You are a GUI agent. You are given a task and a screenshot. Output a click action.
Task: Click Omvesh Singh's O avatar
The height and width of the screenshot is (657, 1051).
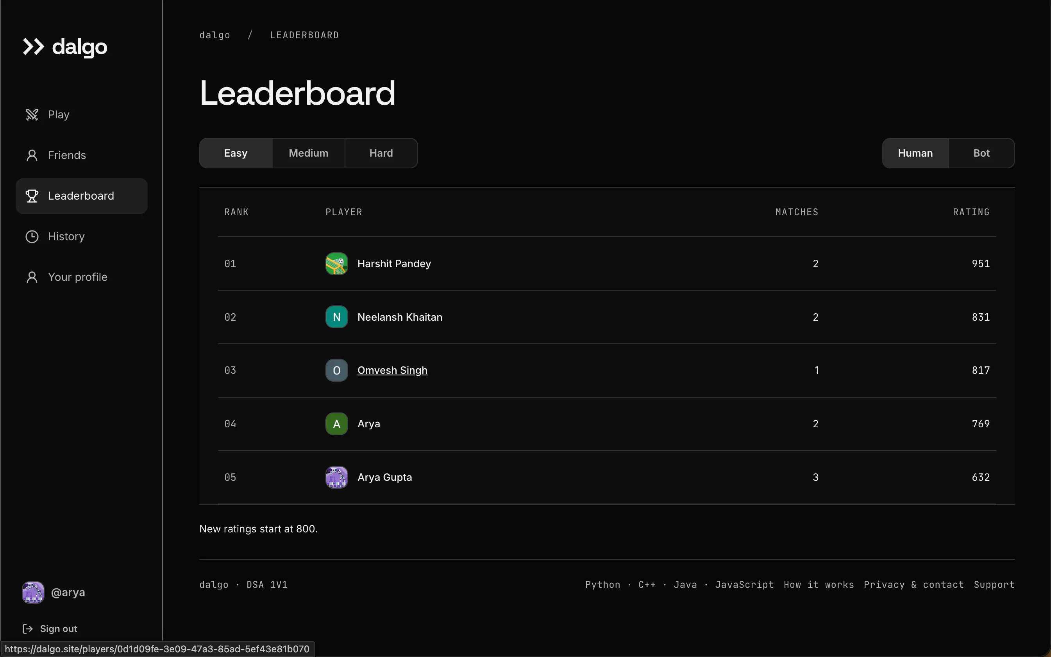point(337,370)
